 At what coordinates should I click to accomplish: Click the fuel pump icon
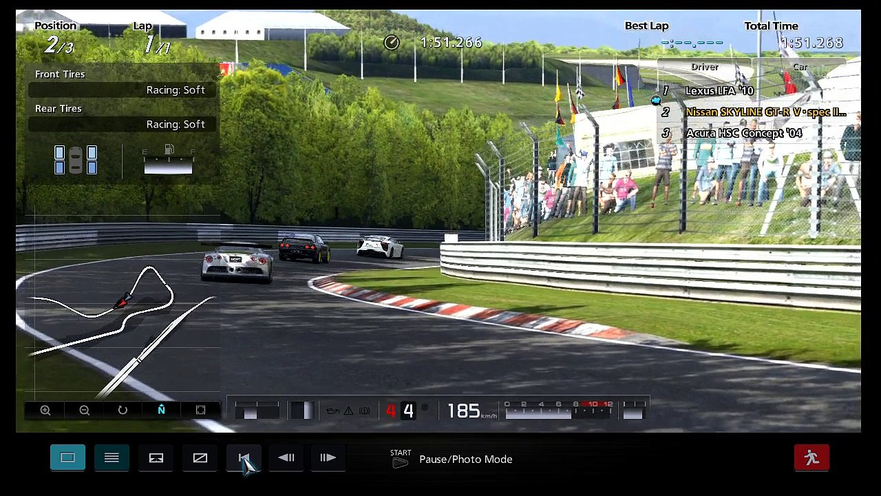(169, 149)
